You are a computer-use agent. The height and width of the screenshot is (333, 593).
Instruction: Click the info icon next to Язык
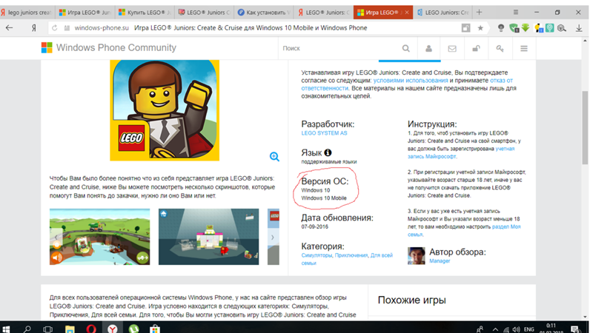pyautogui.click(x=328, y=152)
